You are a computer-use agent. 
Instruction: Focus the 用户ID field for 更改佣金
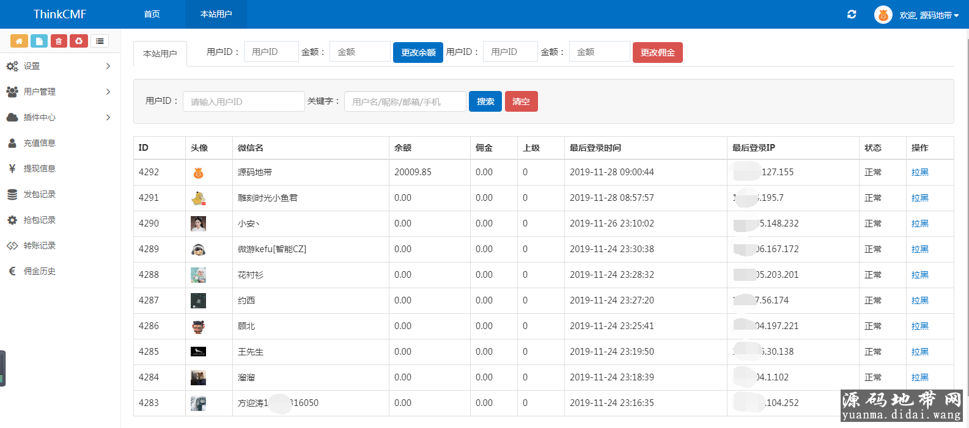pos(510,52)
